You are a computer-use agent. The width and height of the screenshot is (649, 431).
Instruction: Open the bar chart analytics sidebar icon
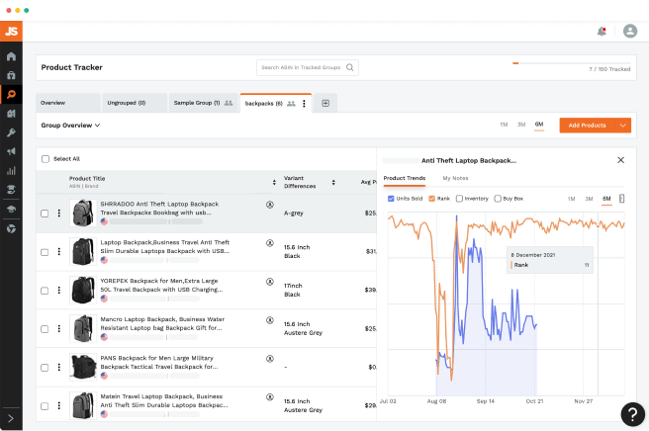click(11, 170)
